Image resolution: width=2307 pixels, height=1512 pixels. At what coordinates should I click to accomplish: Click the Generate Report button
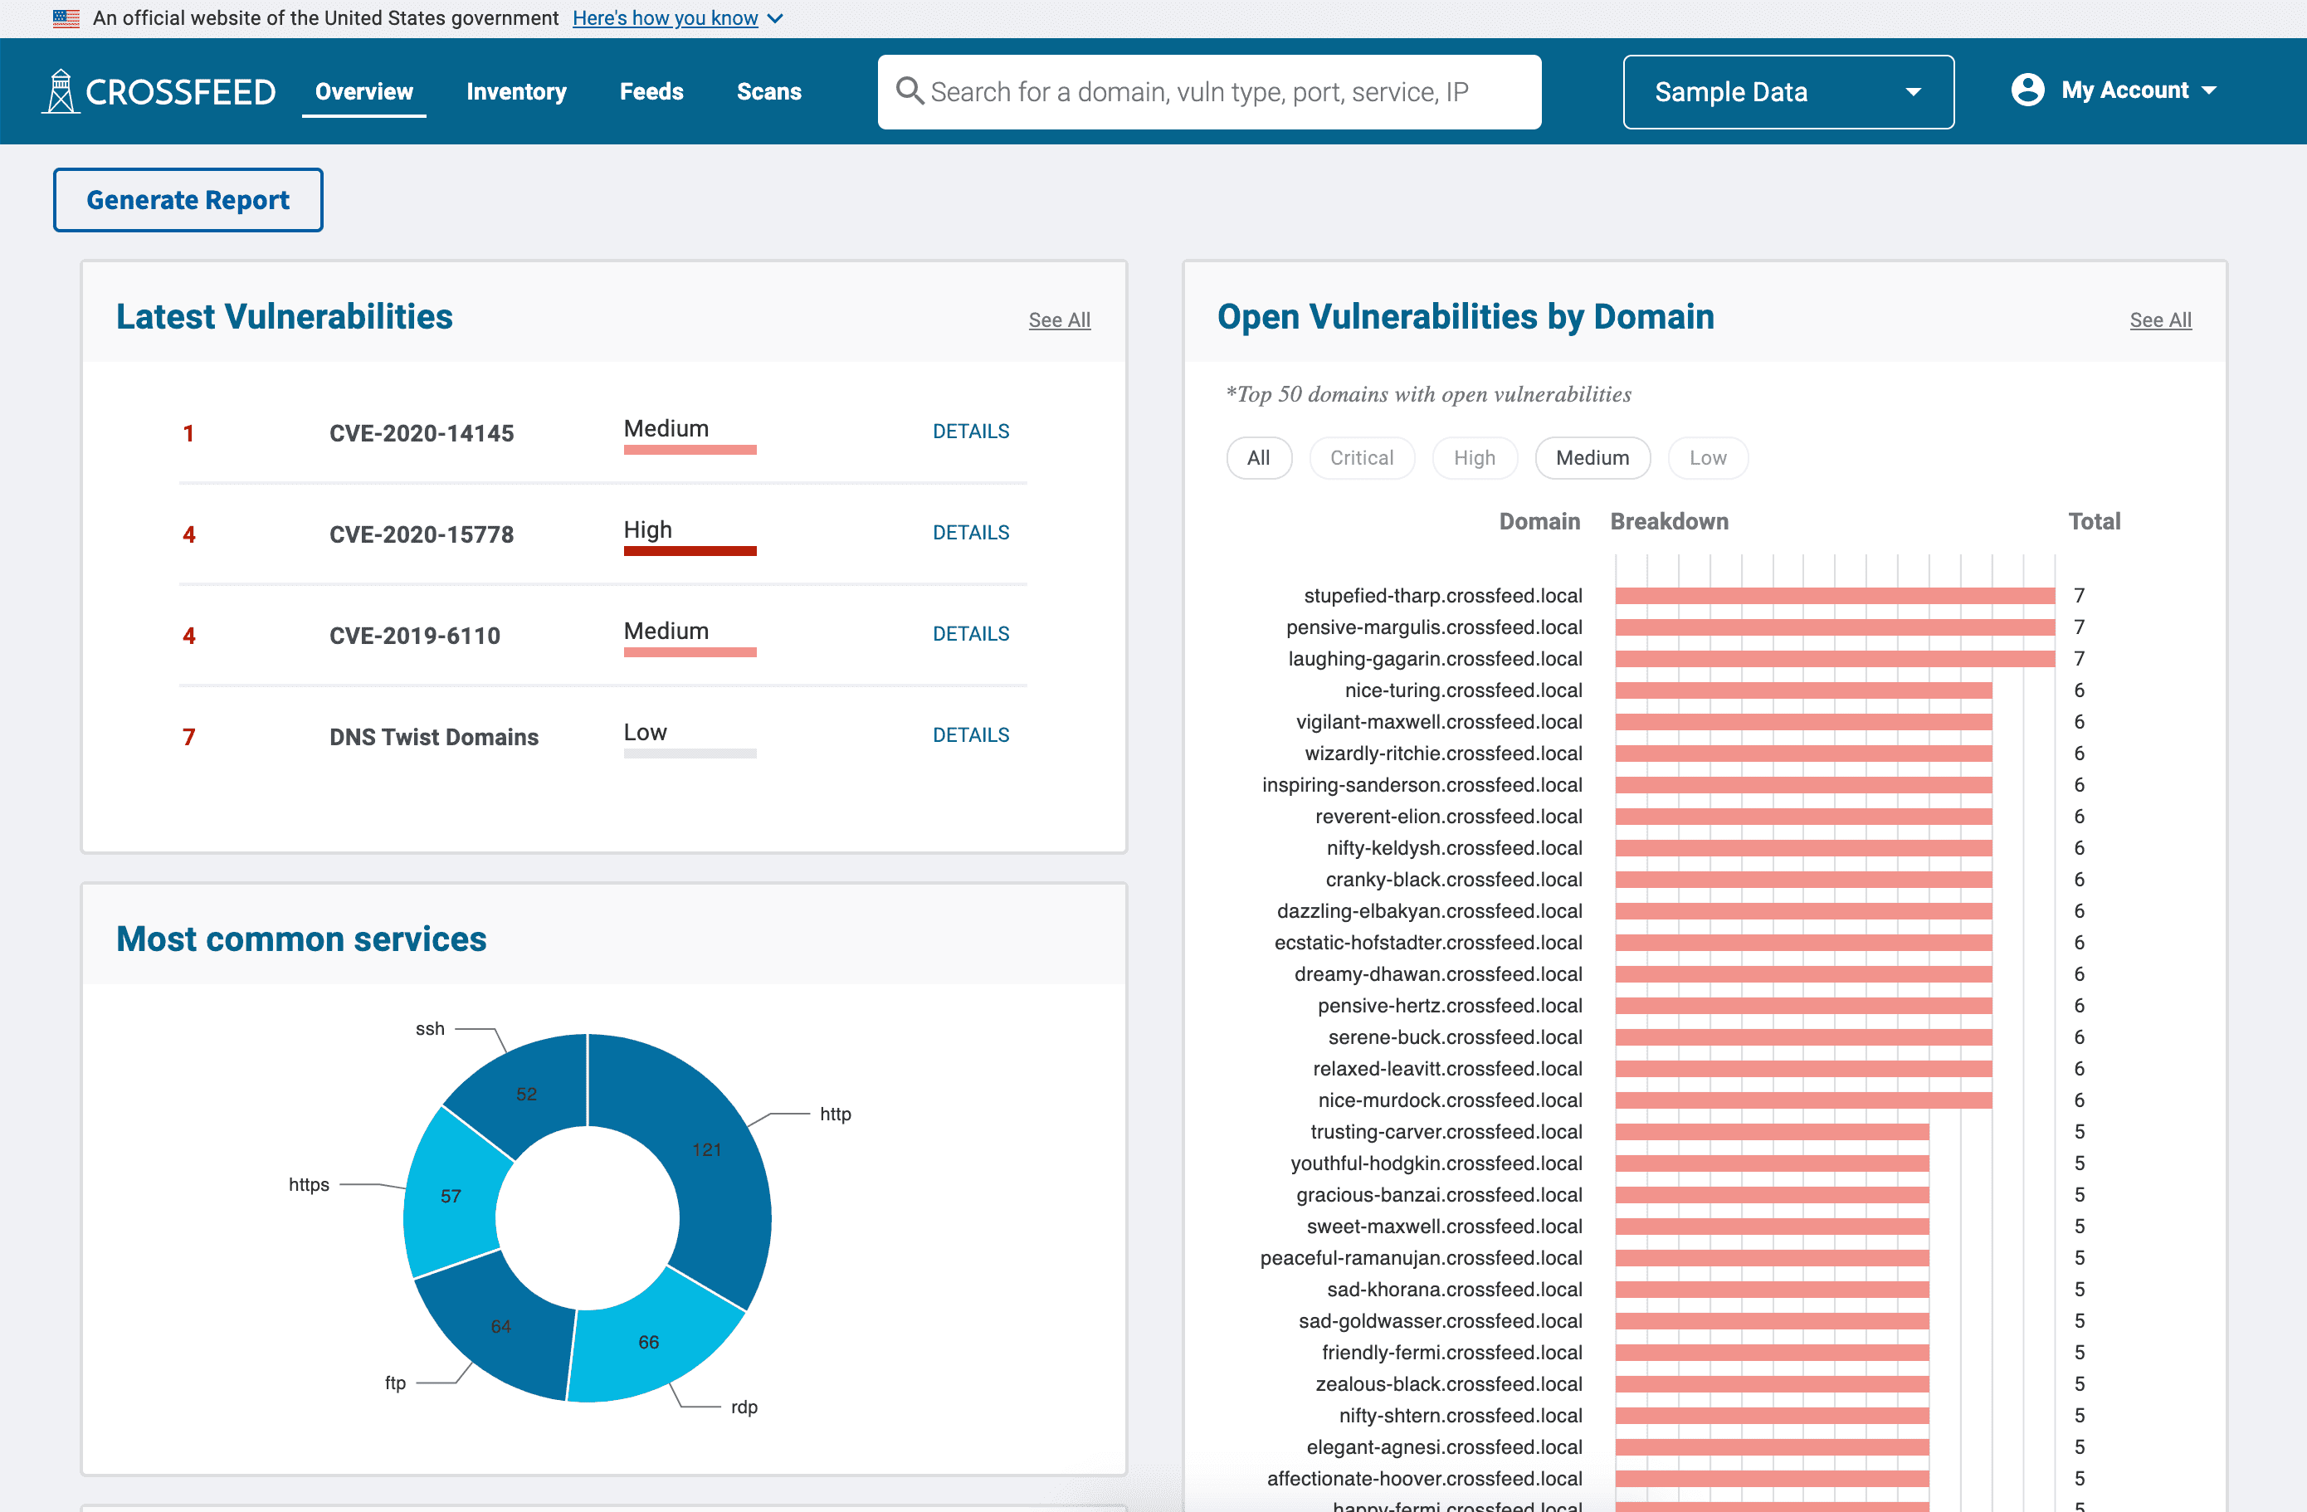pos(188,200)
